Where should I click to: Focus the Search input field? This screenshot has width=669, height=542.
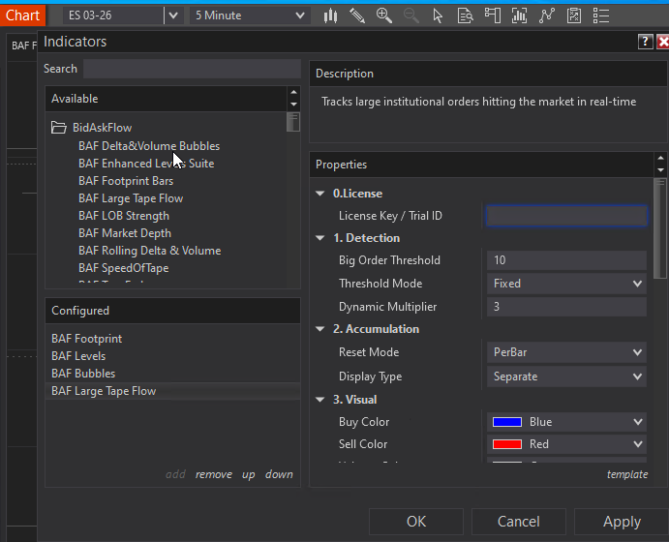(192, 69)
